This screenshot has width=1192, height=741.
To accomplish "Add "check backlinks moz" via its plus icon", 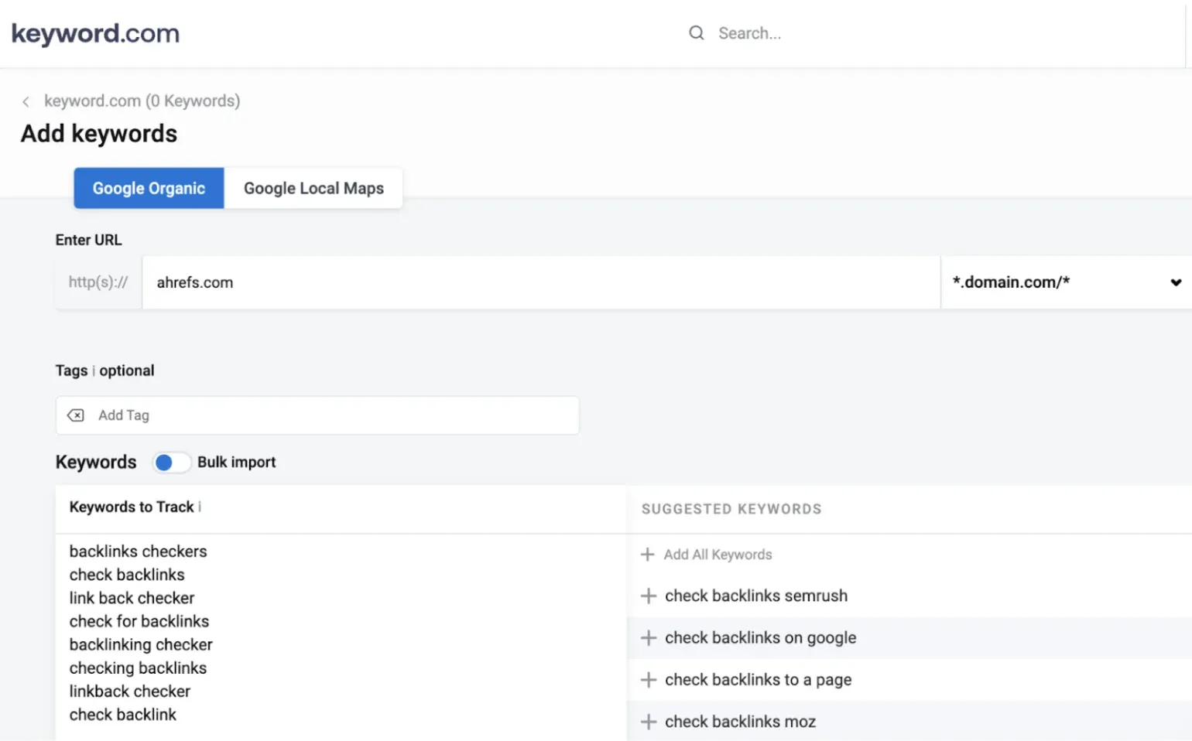I will 649,721.
